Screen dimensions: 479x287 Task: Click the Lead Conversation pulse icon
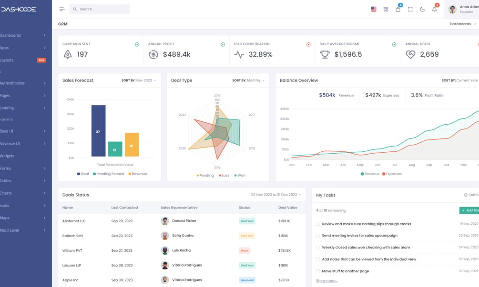(x=239, y=55)
